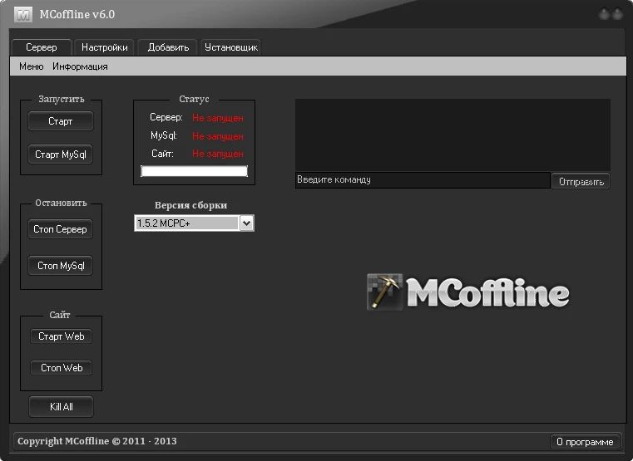Click the MCoffline v6.0 window title
Viewport: 633px width, 461px height.
[x=77, y=14]
